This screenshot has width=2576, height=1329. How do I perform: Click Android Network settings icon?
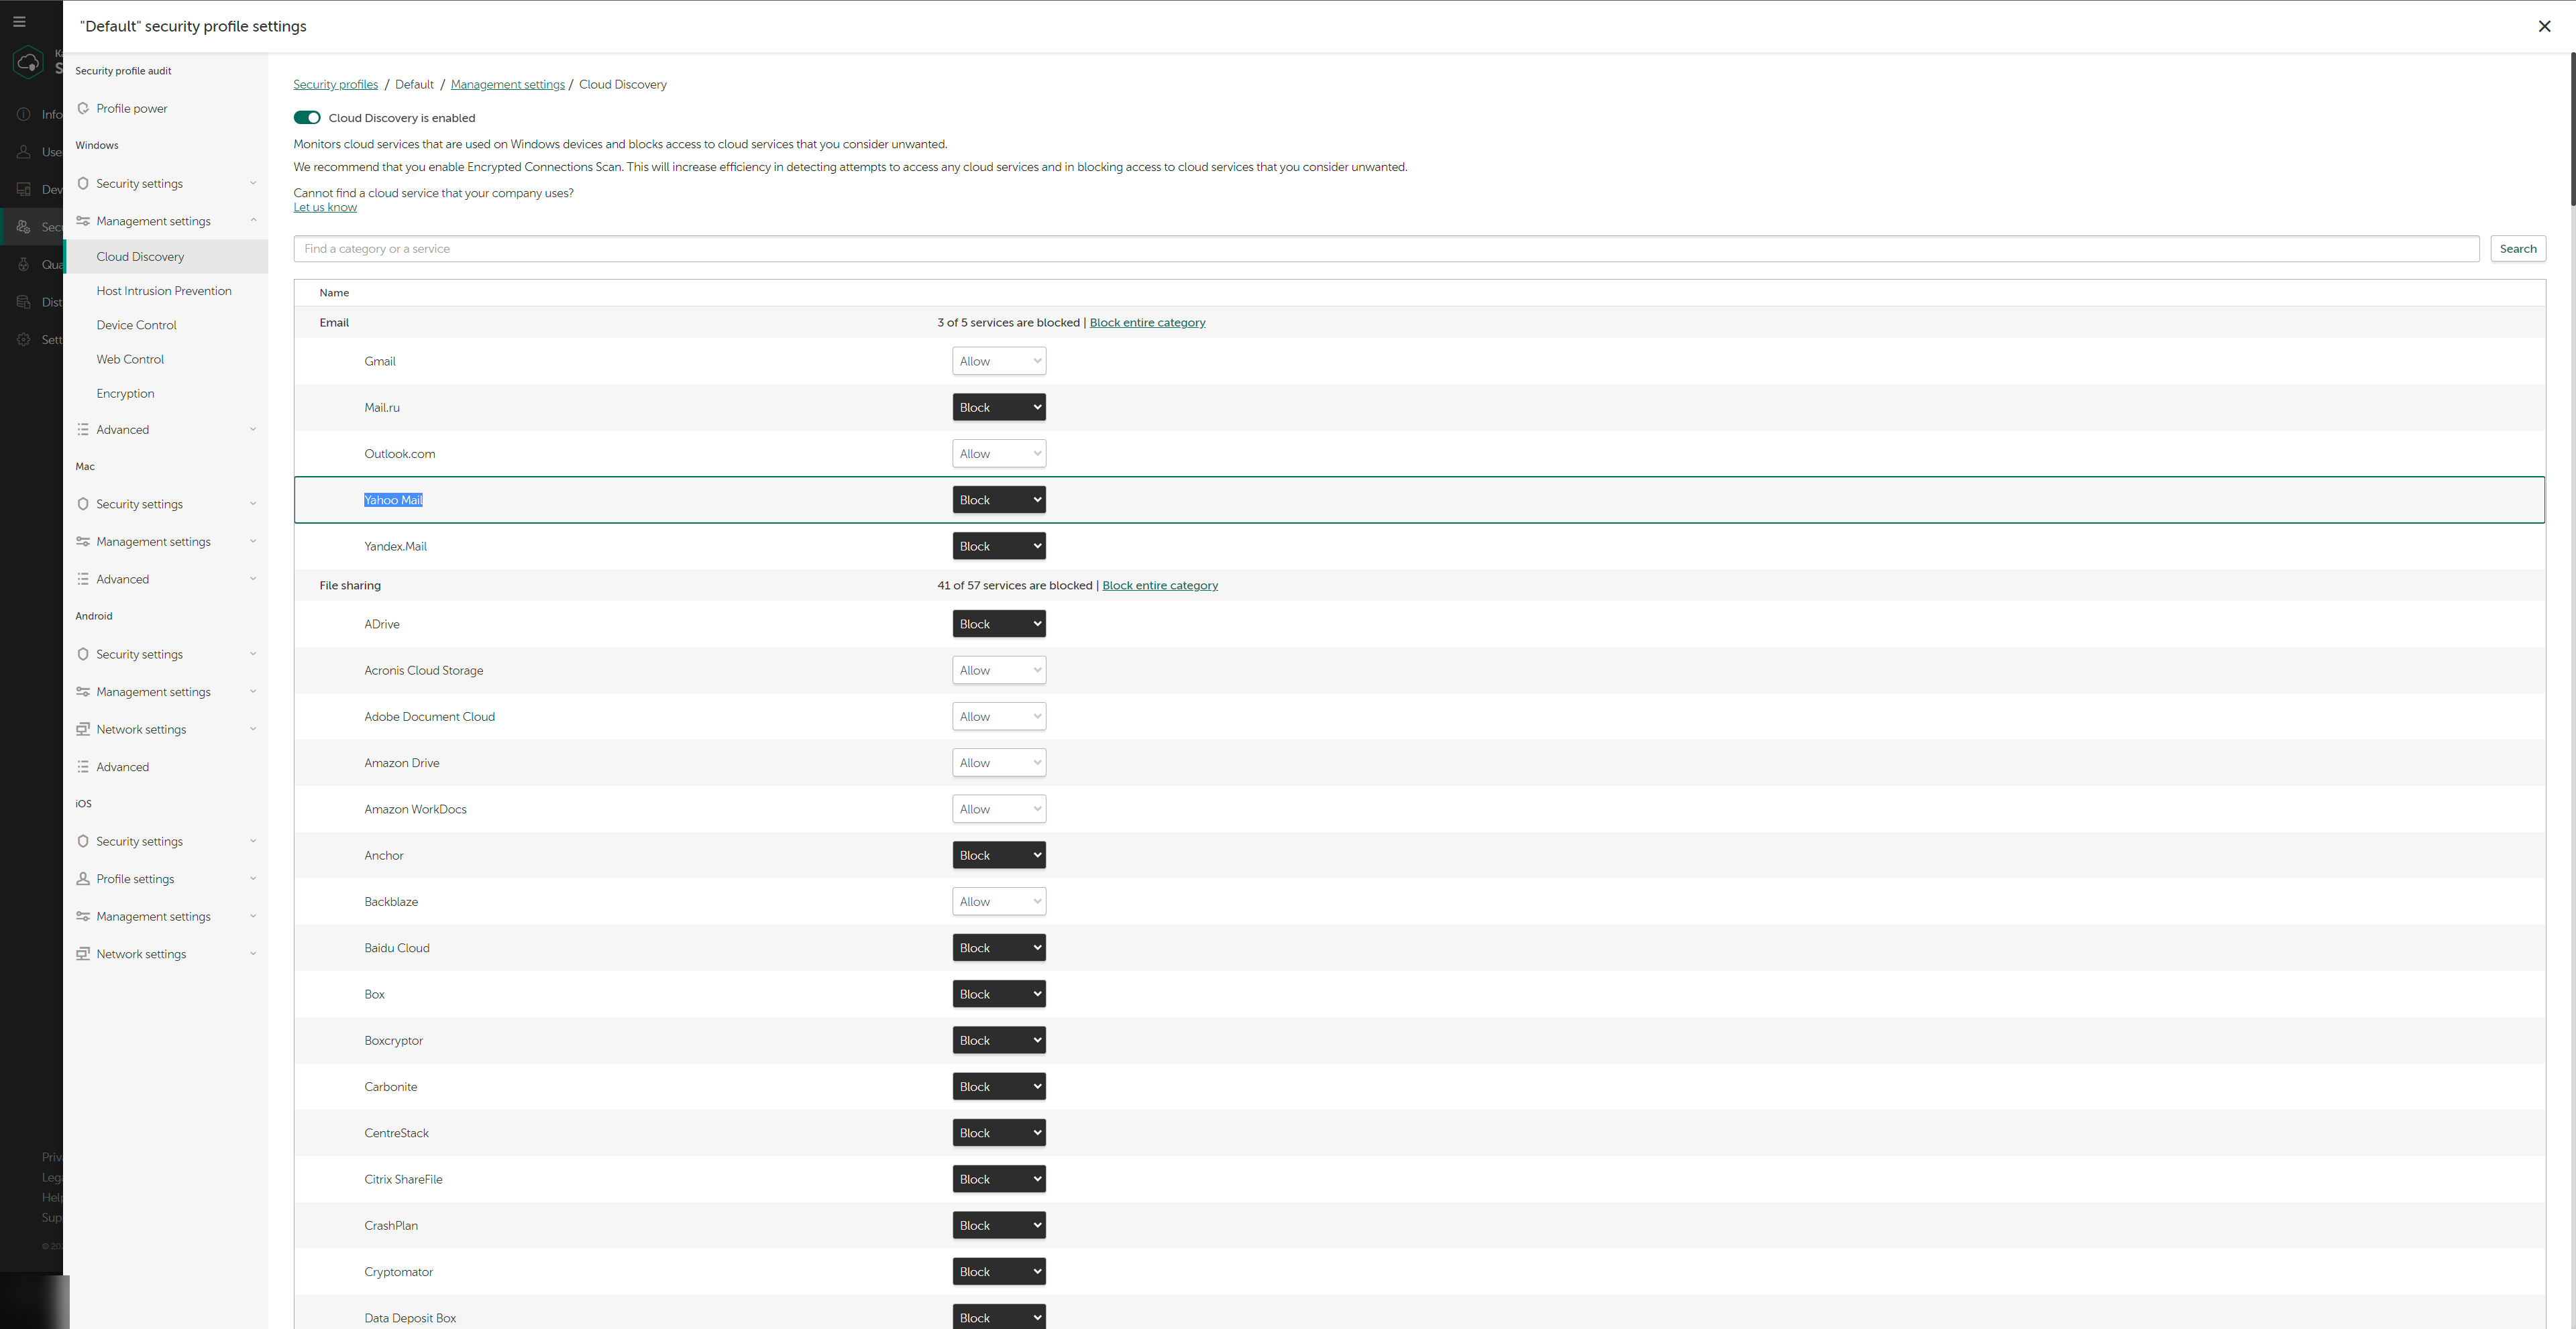tap(83, 730)
